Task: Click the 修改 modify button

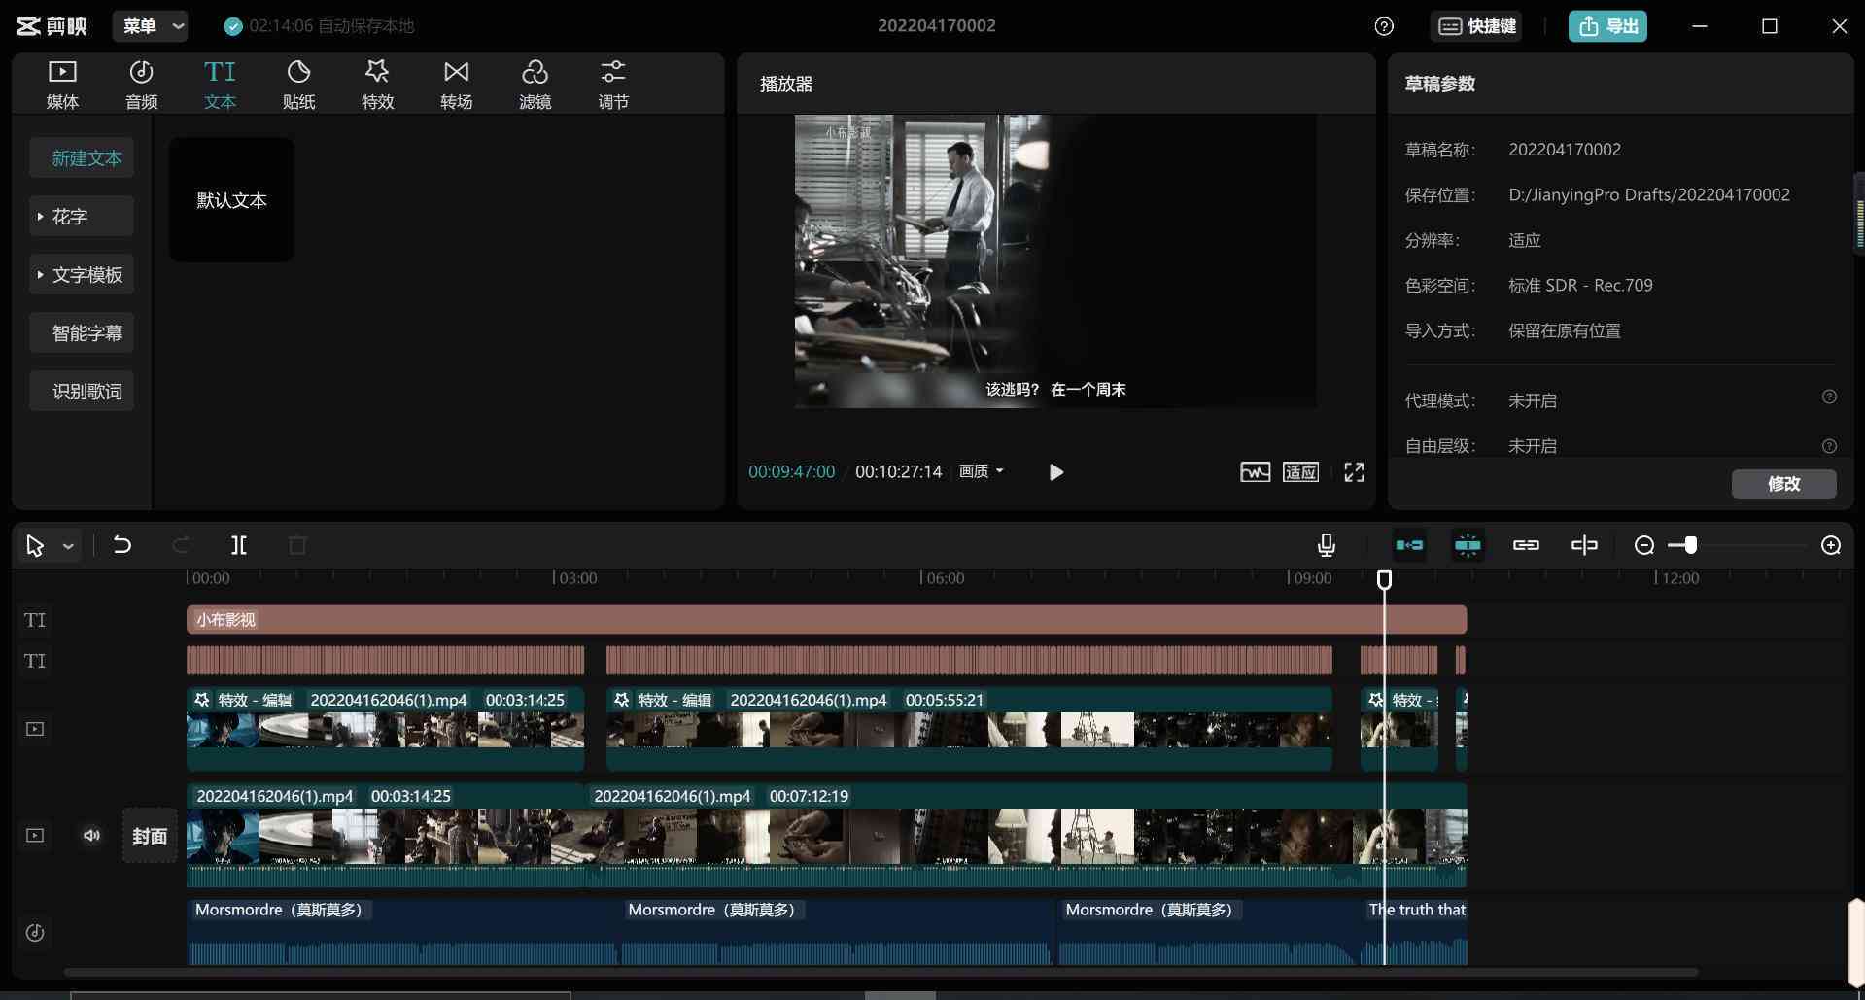Action: pos(1783,484)
